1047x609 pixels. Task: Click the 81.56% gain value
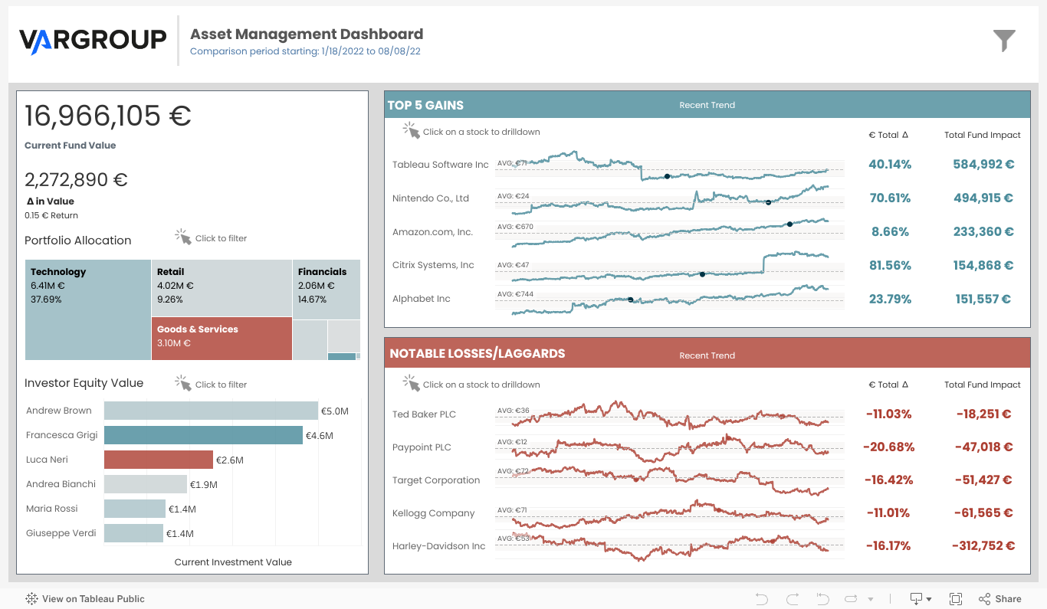coord(890,265)
